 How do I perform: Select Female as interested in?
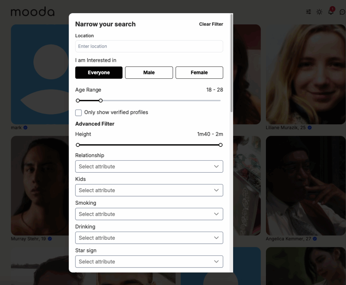tap(199, 73)
